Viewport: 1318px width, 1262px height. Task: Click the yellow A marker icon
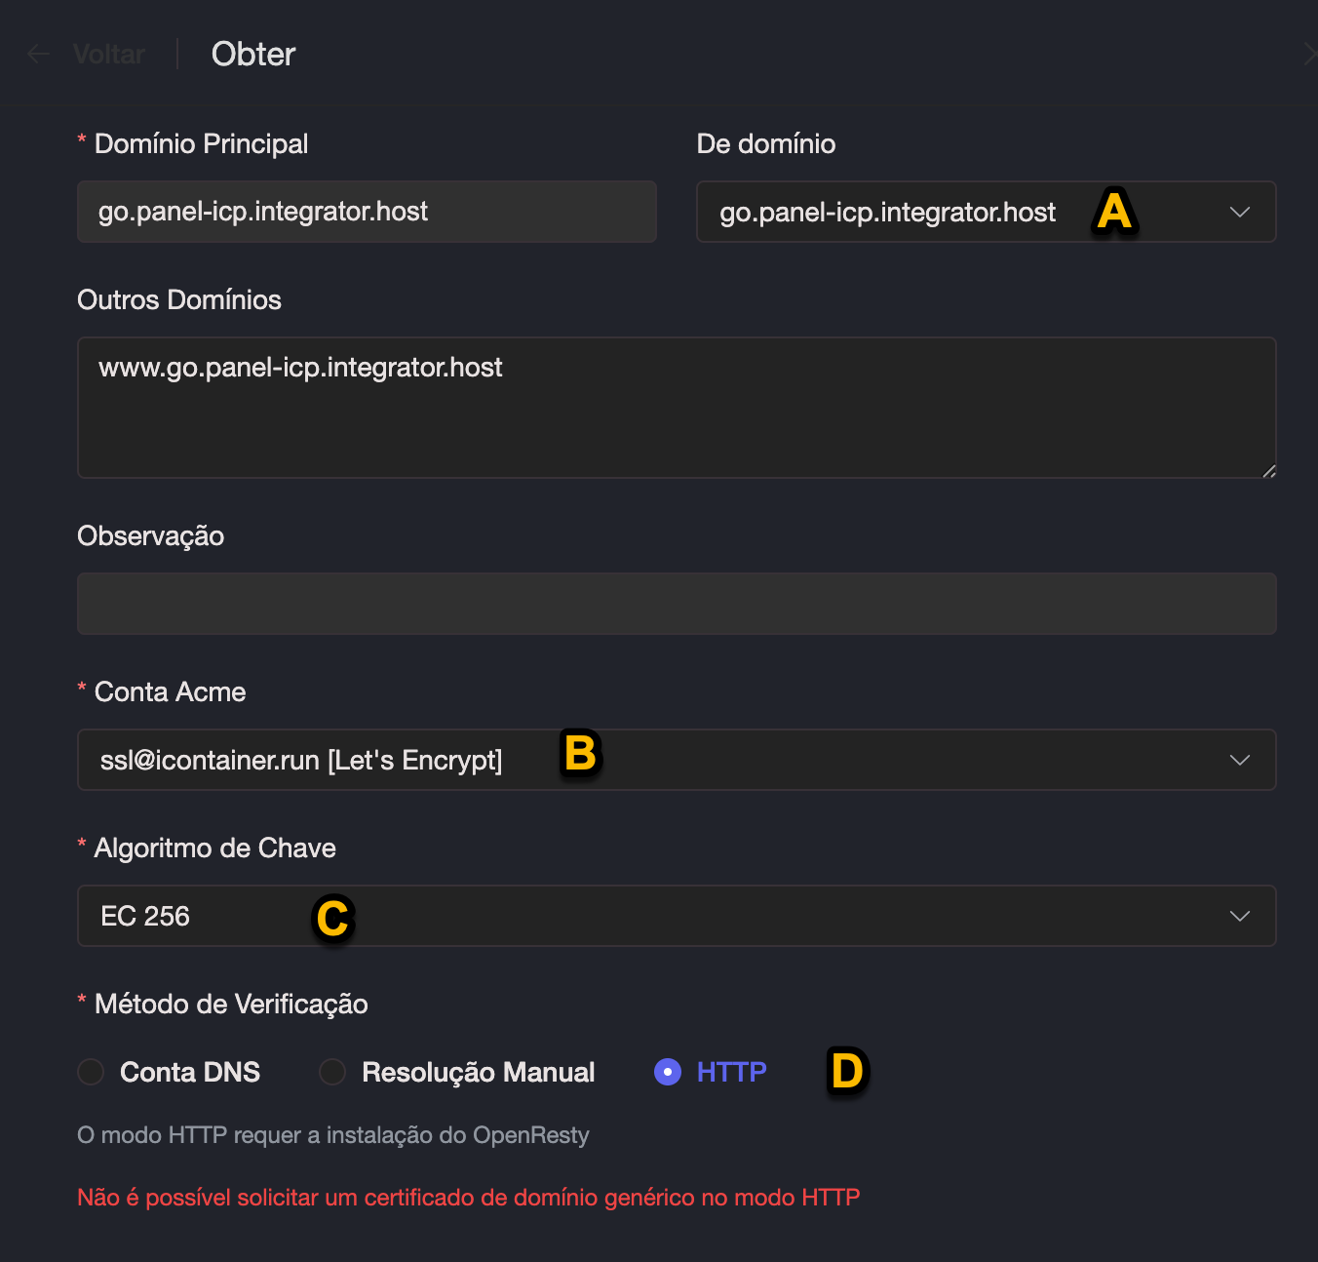1114,211
